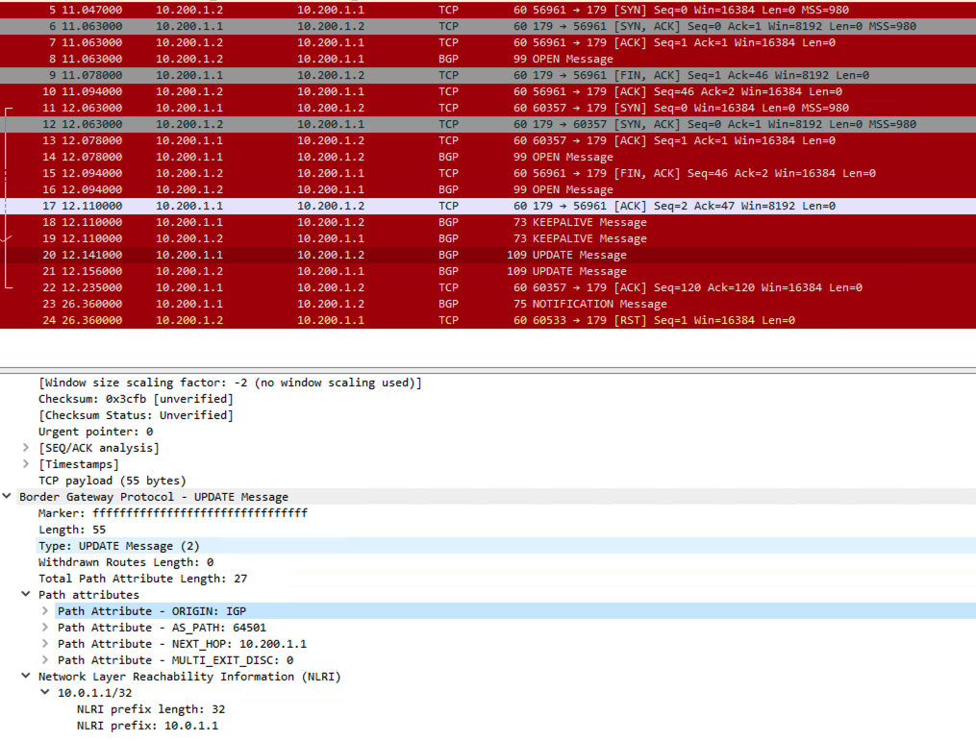Select packet 5 SYN from port 56961
976x742 pixels.
click(x=488, y=10)
